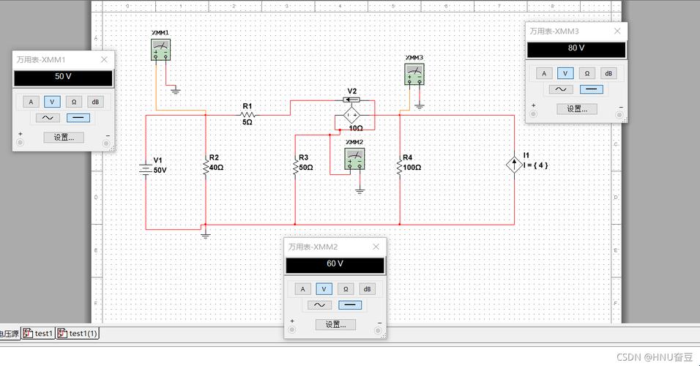Viewport: 700px width, 366px height.
Task: Switch XMM1 multimeter to DC straight line
Action: [x=78, y=118]
